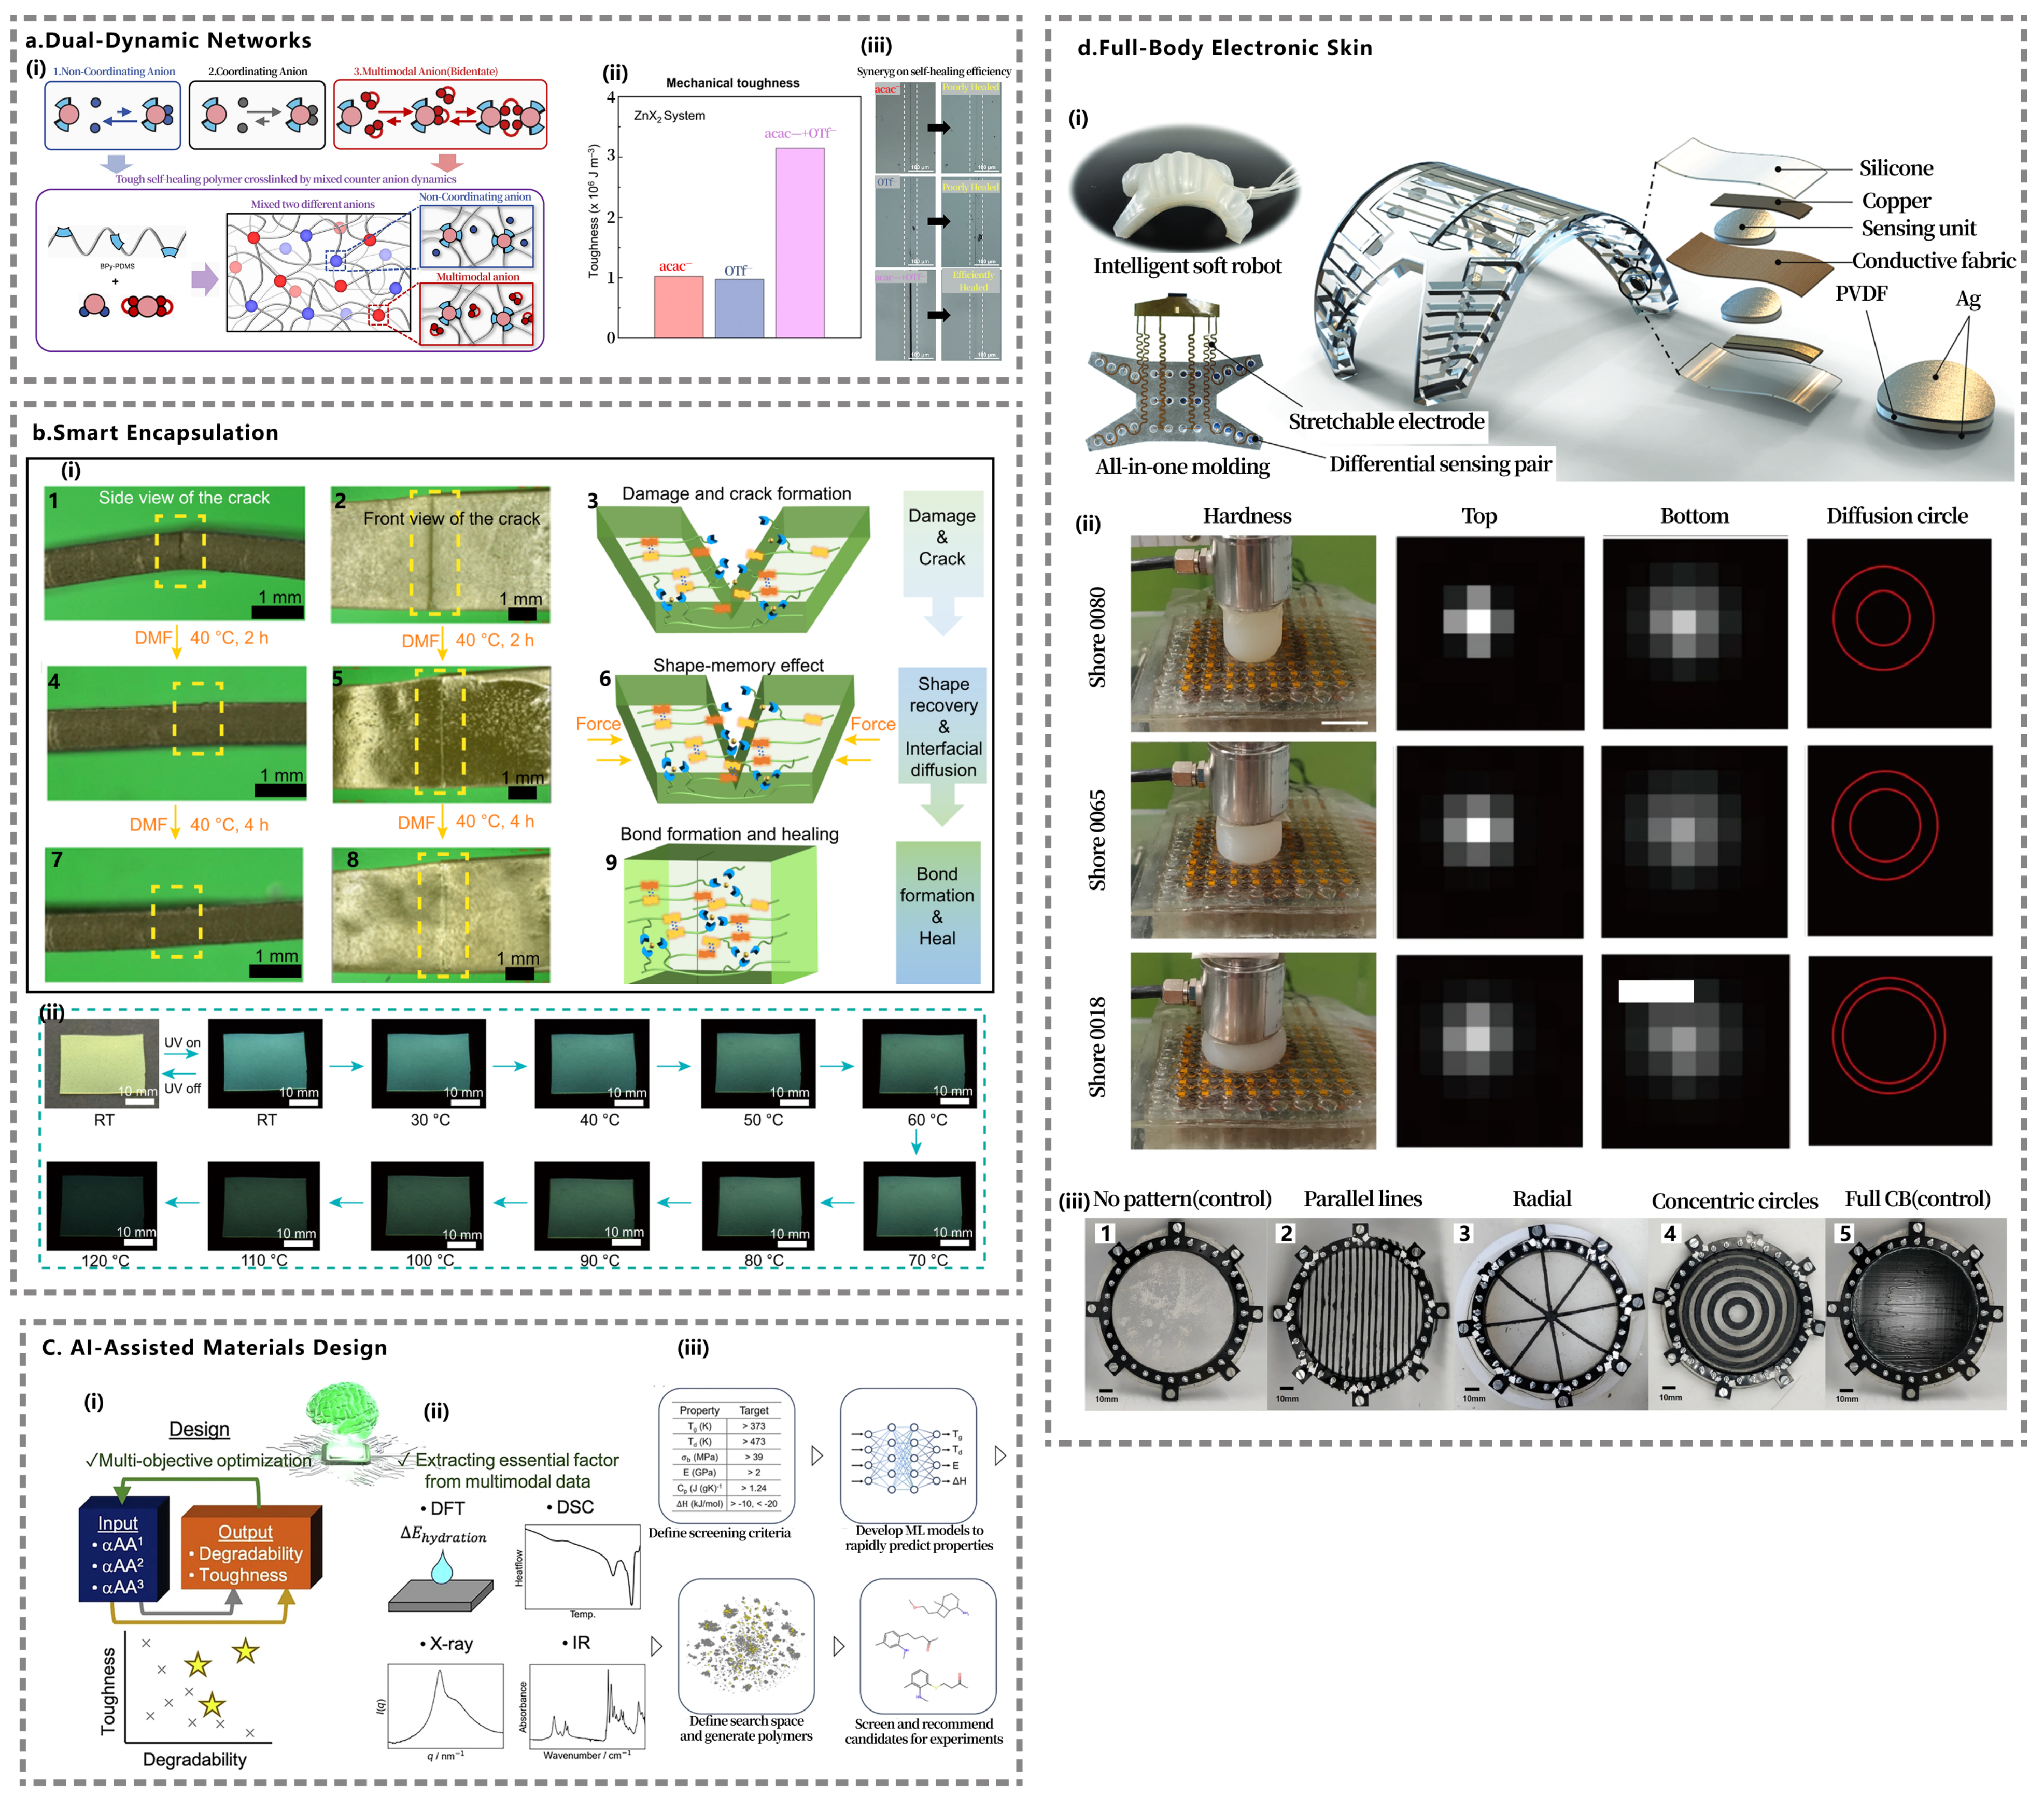Open the No pattern control photo
The height and width of the screenshot is (1795, 2044).
(x=1176, y=1314)
